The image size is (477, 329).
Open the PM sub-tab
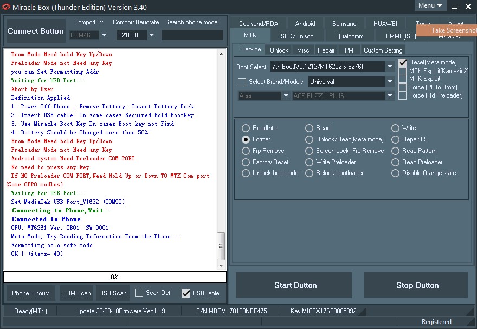349,50
